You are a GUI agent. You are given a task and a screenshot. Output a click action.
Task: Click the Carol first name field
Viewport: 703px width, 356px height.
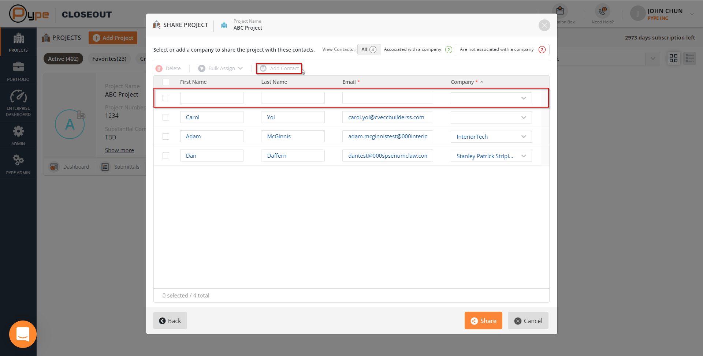212,117
